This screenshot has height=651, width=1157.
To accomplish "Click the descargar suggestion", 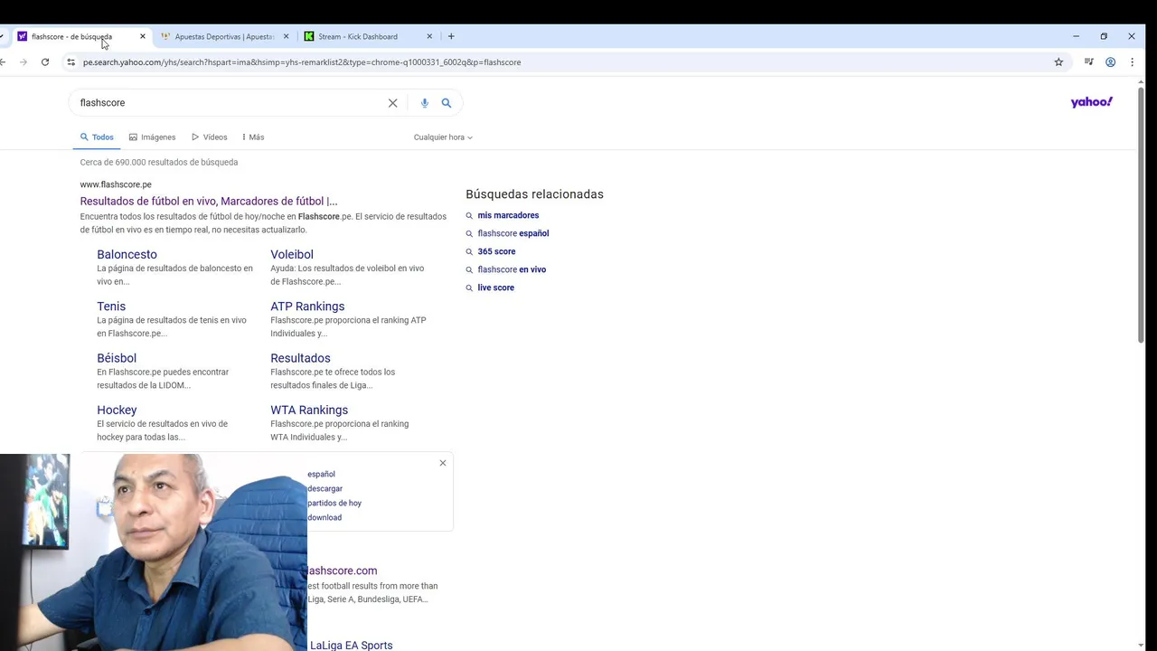I will pos(325,488).
